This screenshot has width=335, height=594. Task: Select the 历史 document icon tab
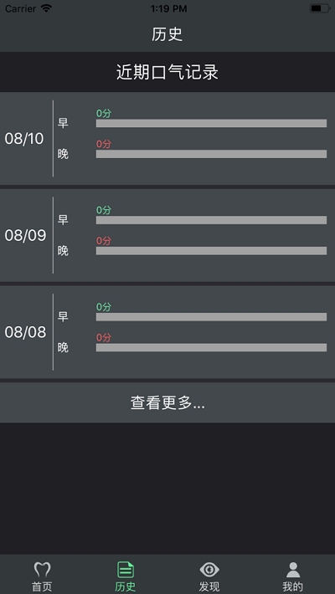pyautogui.click(x=126, y=576)
